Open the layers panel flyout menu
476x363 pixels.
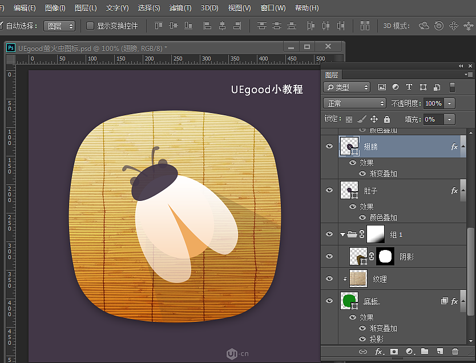click(x=469, y=74)
